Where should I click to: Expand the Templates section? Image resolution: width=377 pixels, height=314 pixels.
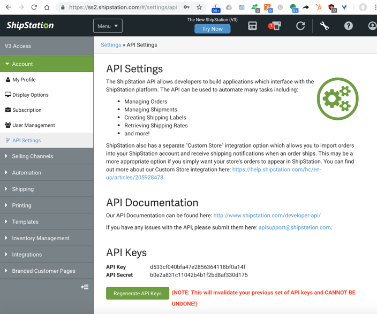coord(47,222)
